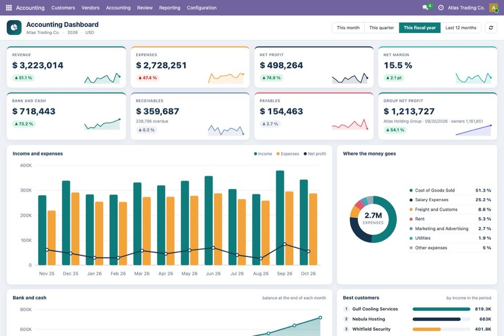Toggle the Expenses legend series
Image resolution: width=504 pixels, height=336 pixels.
point(287,154)
